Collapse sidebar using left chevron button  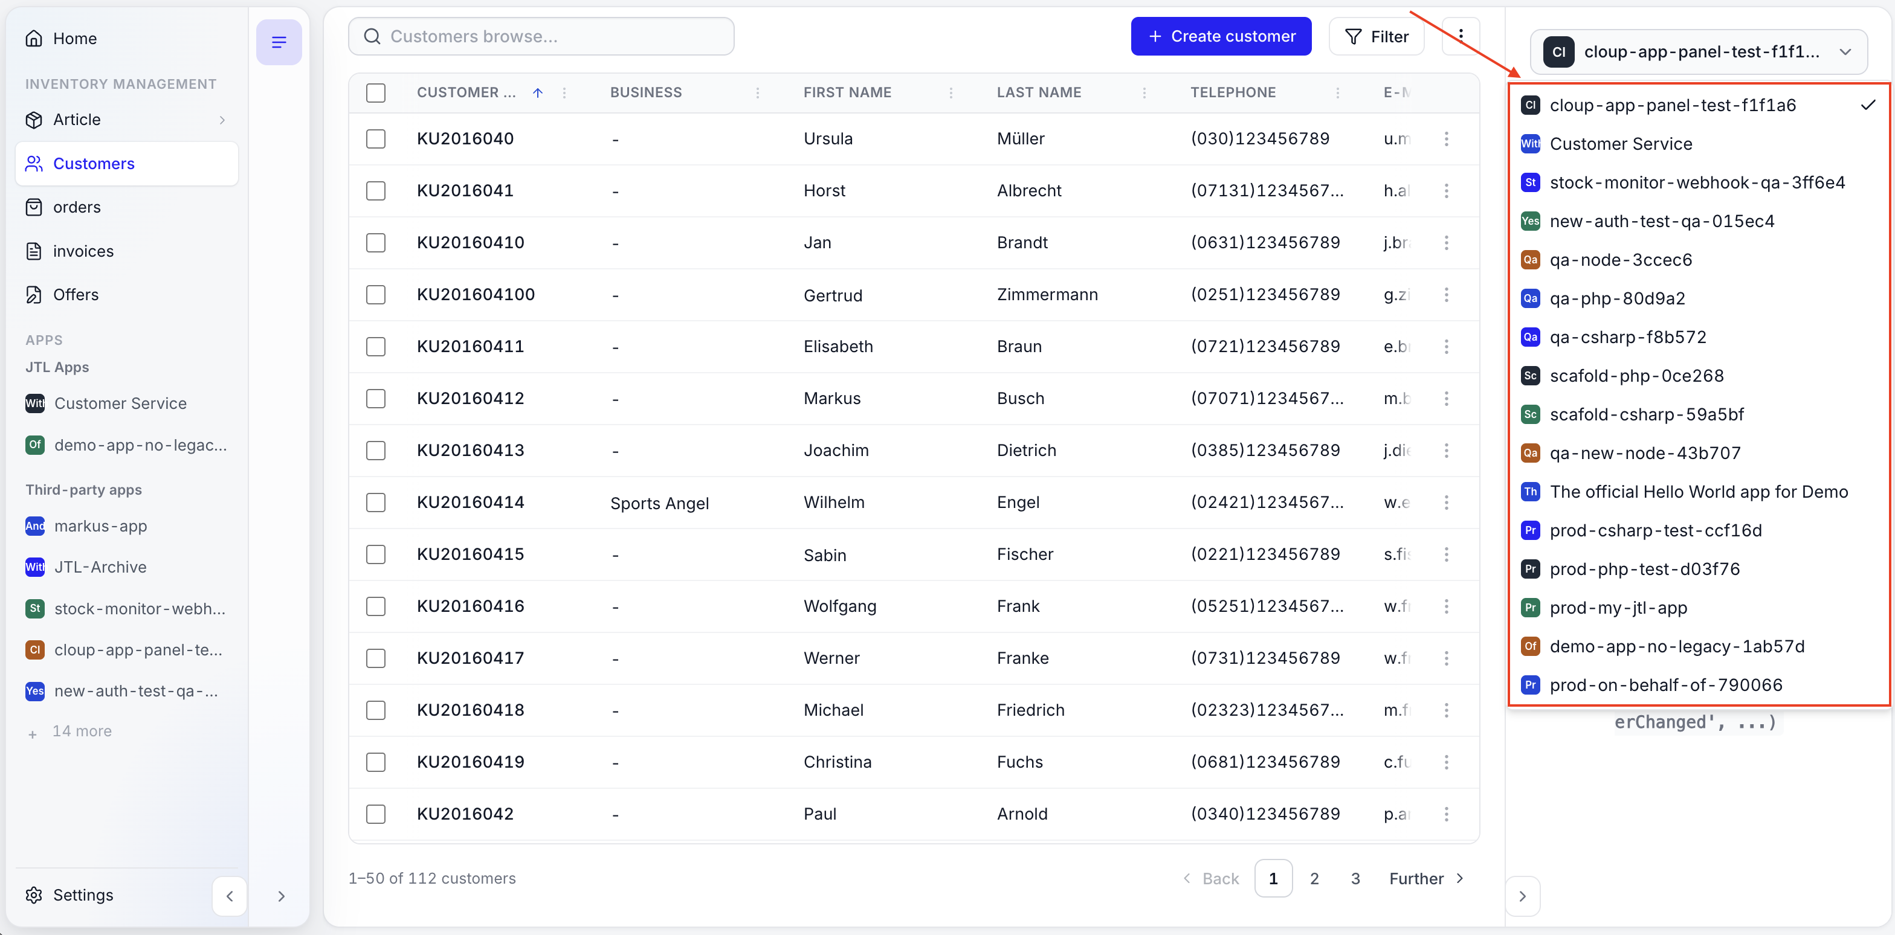pyautogui.click(x=230, y=895)
